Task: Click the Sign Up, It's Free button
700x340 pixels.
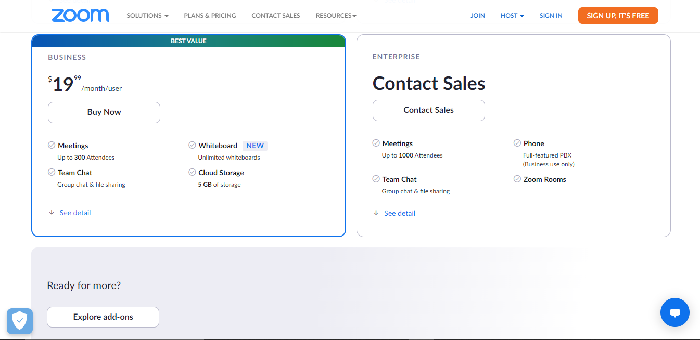Action: (618, 16)
